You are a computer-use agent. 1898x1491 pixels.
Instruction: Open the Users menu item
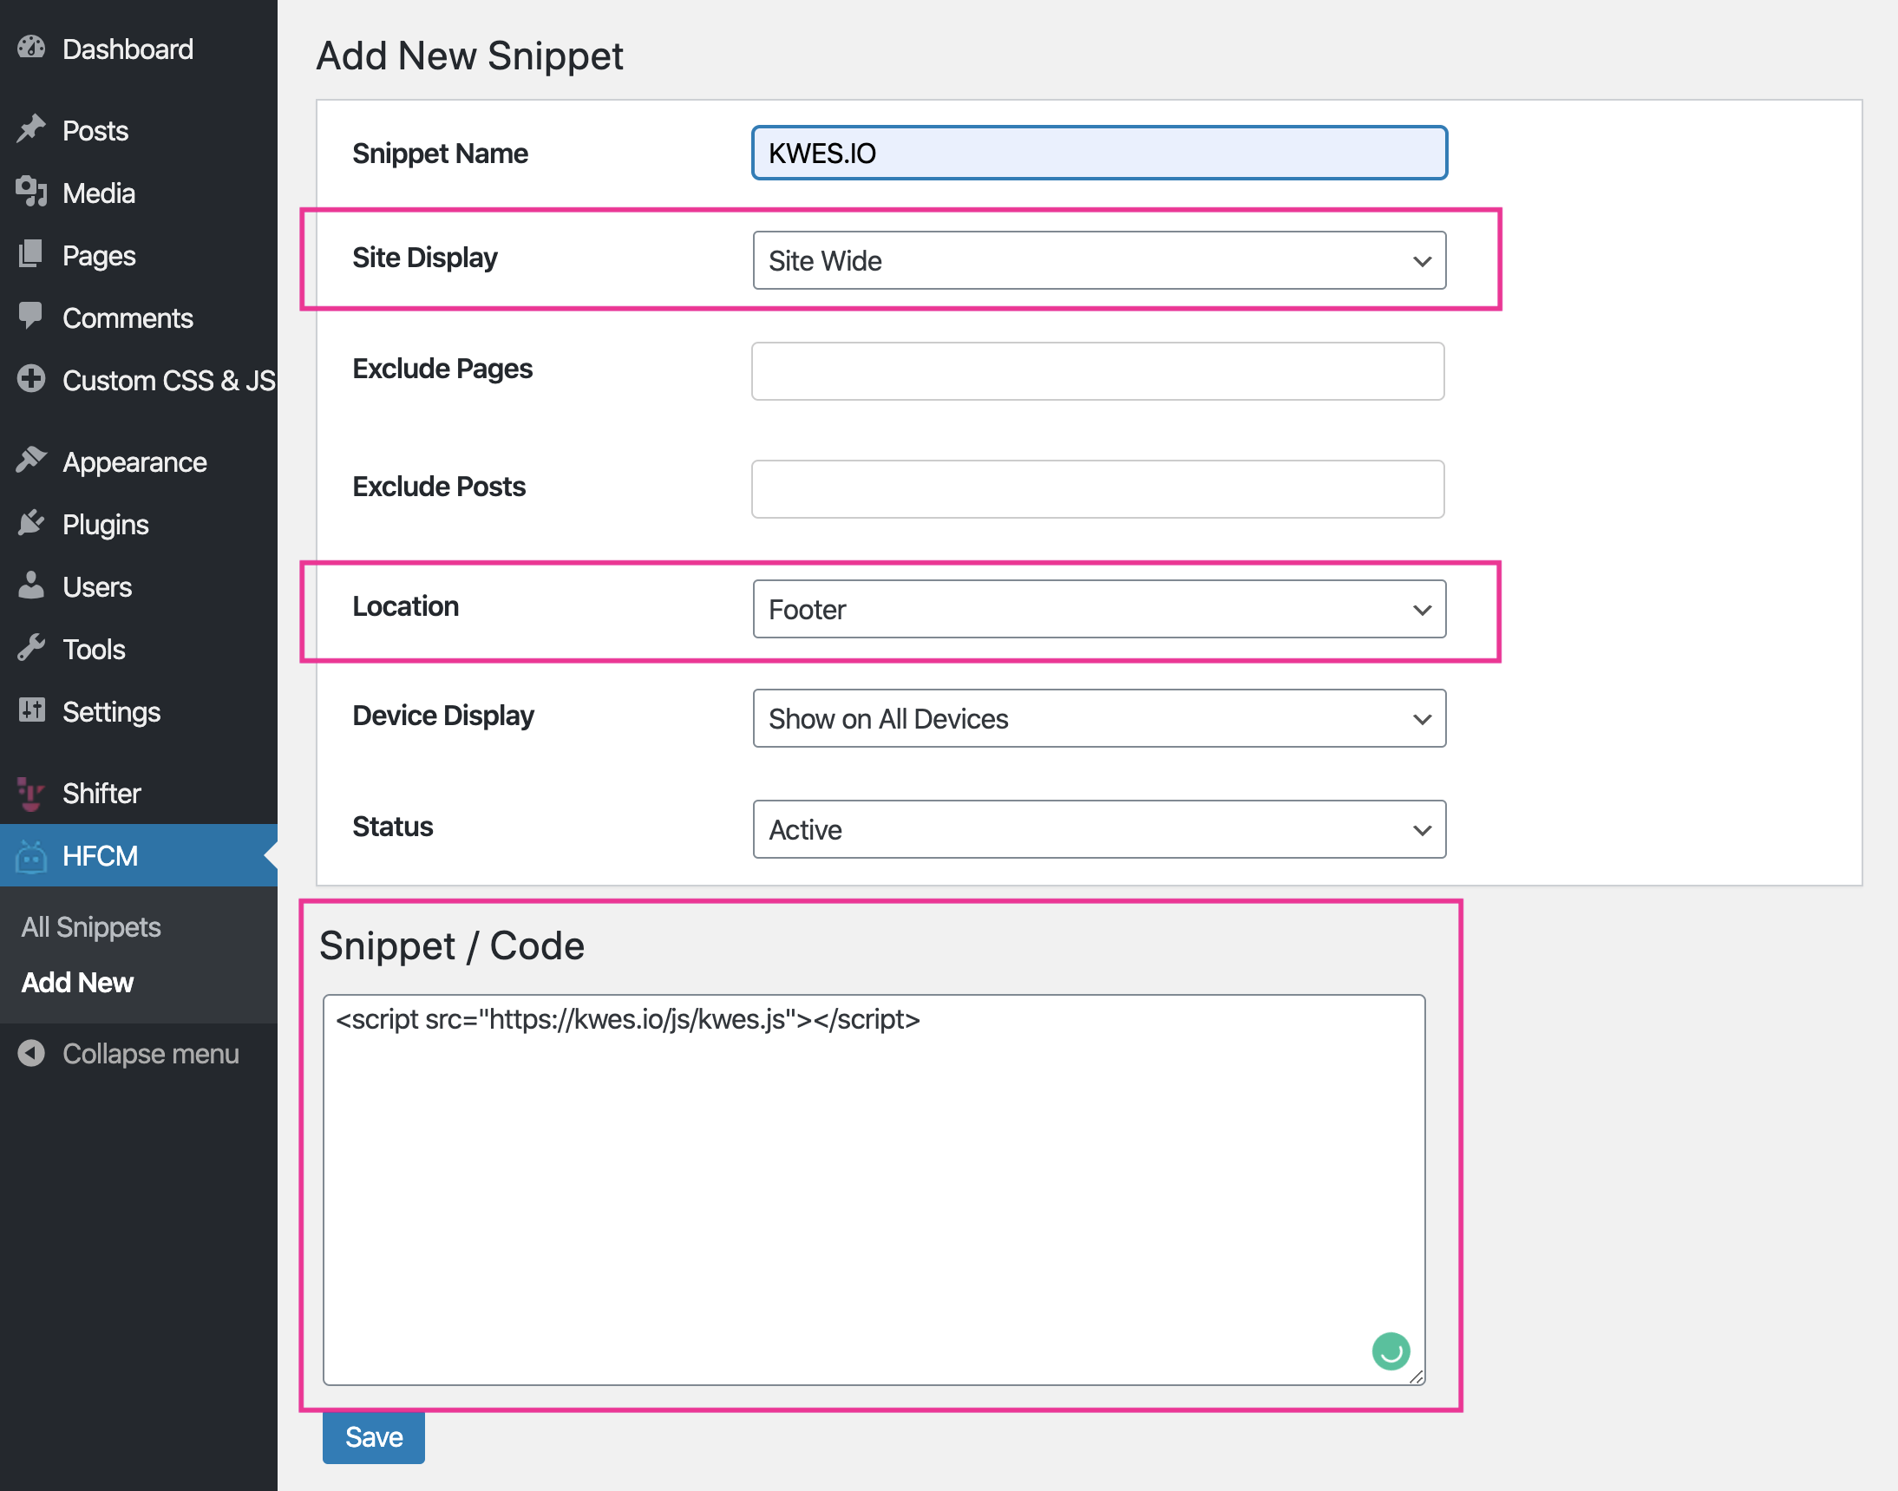pyautogui.click(x=139, y=586)
